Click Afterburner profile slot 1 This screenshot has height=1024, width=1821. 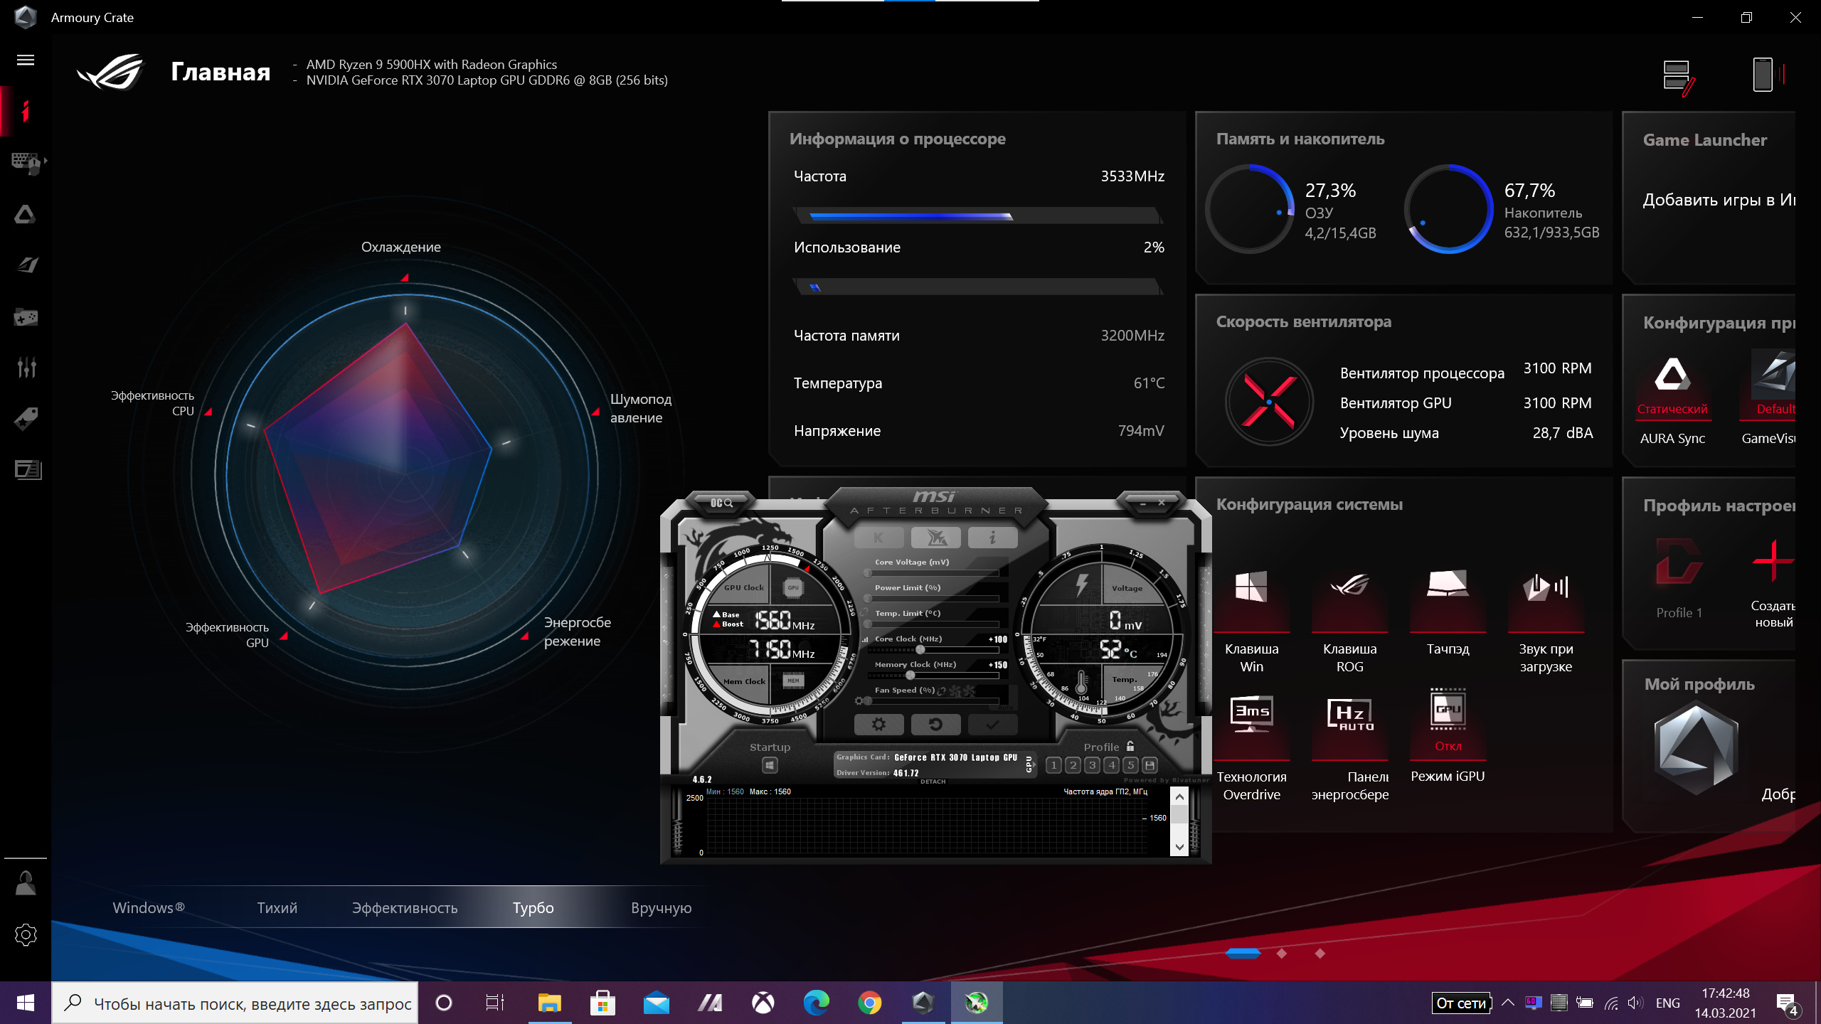[x=1054, y=765]
